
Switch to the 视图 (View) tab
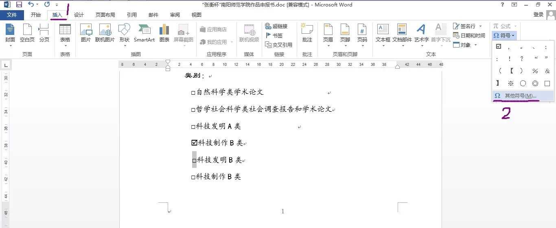click(196, 15)
